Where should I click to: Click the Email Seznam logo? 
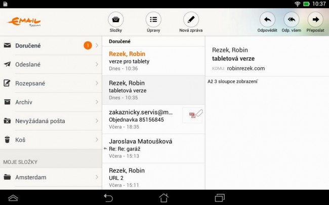pyautogui.click(x=24, y=22)
